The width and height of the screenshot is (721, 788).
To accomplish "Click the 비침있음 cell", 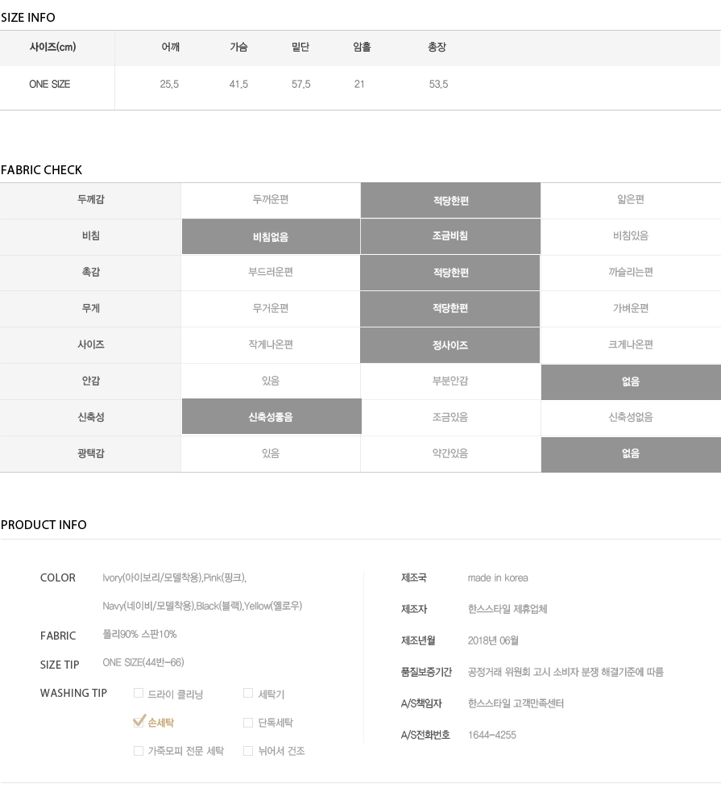I will click(x=631, y=236).
